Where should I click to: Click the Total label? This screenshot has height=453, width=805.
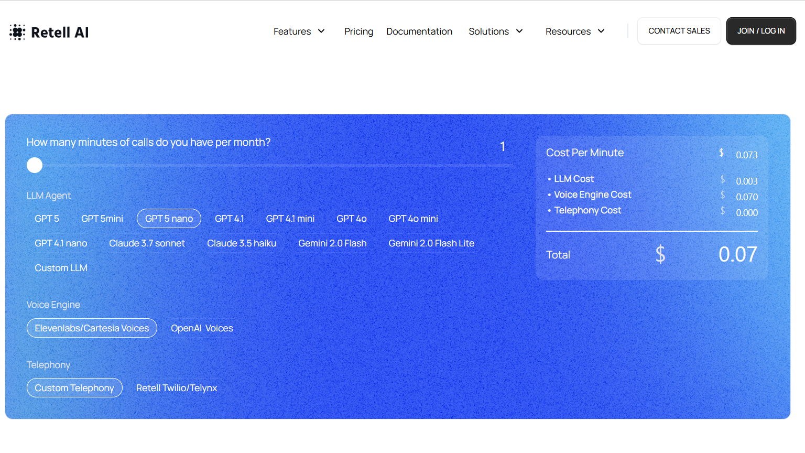(558, 255)
